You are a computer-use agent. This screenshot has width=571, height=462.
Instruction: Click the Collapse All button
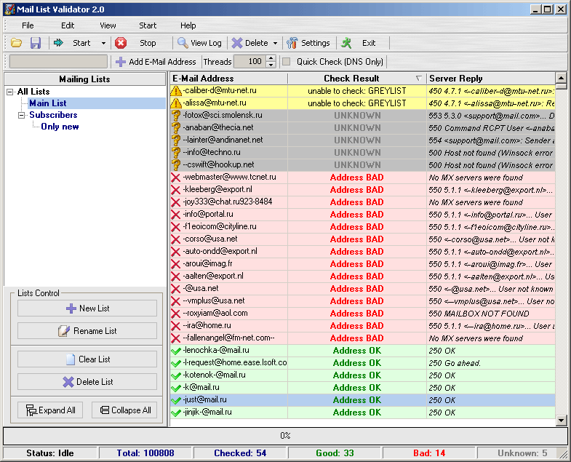[124, 410]
